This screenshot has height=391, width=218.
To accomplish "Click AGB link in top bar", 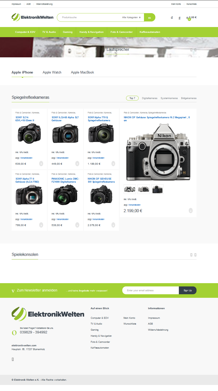I will coord(29,4).
